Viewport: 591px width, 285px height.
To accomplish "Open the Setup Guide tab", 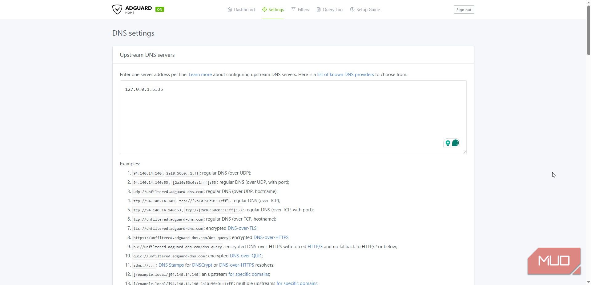I will tap(365, 10).
